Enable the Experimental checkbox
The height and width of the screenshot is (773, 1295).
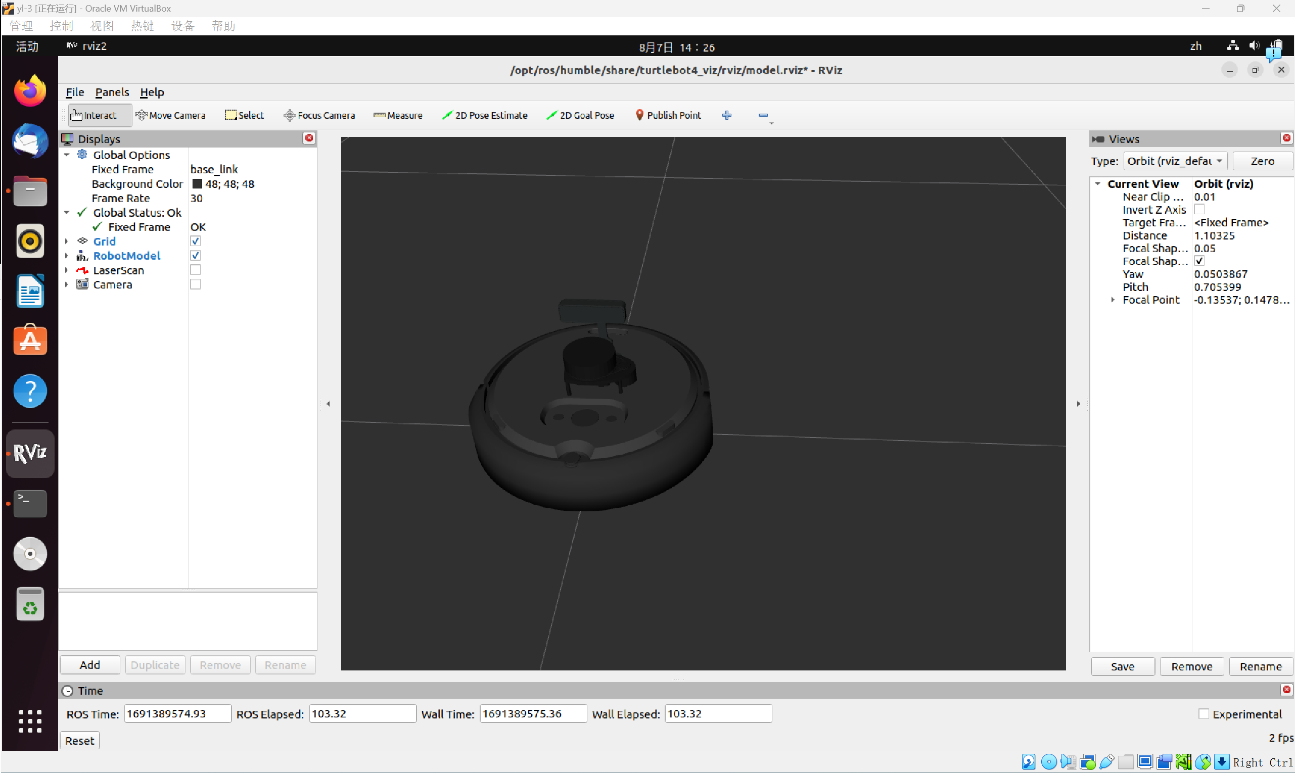pos(1204,713)
